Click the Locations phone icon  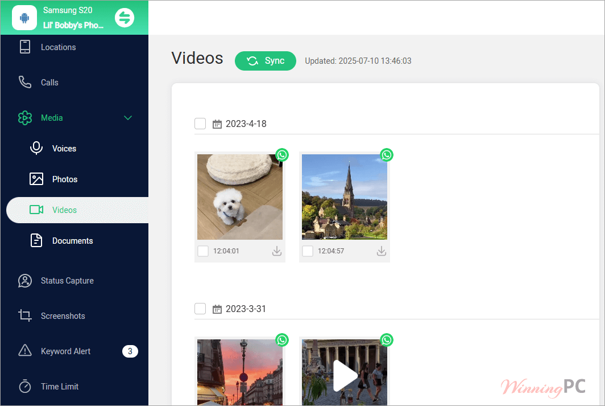click(x=25, y=47)
